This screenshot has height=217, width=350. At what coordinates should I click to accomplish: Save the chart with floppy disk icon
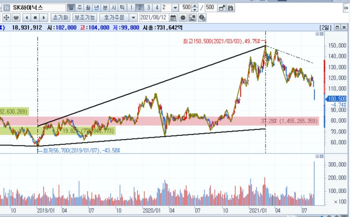pyautogui.click(x=231, y=8)
